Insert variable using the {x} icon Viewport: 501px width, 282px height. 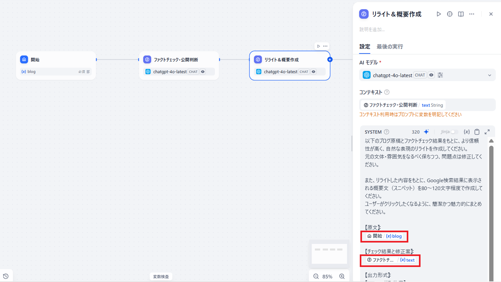click(x=467, y=132)
